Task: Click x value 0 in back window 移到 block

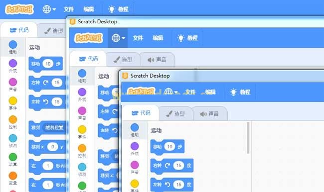Action: point(52,147)
